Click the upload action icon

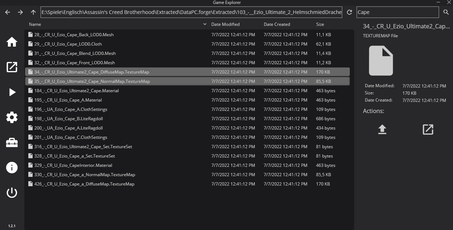(382, 130)
